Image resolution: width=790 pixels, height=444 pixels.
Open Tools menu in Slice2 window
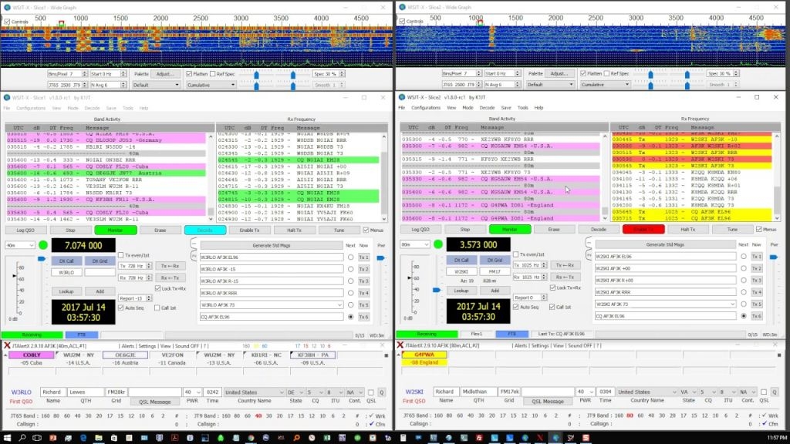point(522,108)
